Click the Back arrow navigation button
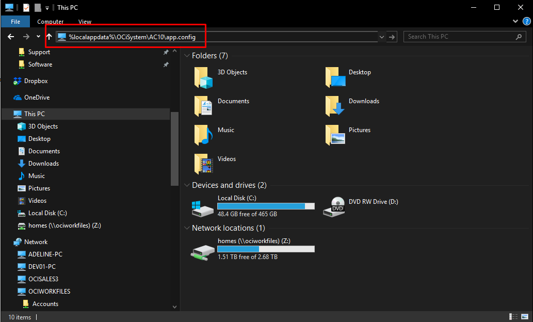533x322 pixels. click(11, 37)
